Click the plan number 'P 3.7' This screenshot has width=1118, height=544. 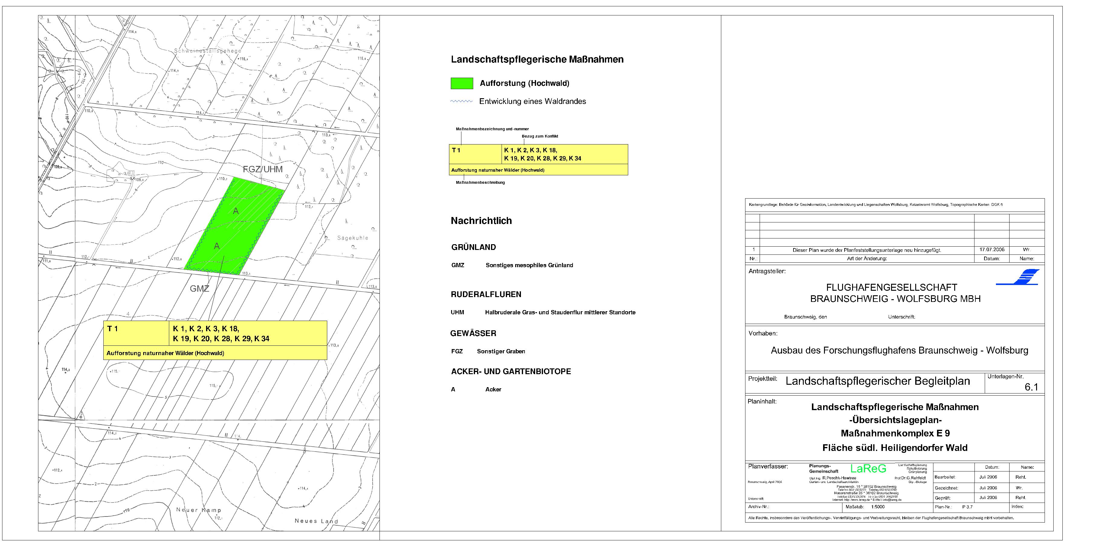coord(968,507)
